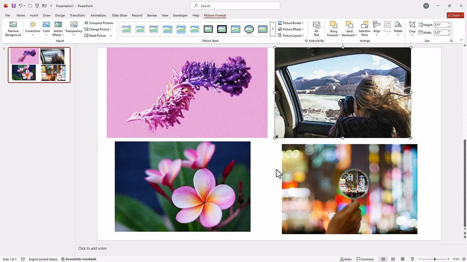Screen dimensions: 467x262
Task: Switch to the Design tab
Action: pos(60,15)
